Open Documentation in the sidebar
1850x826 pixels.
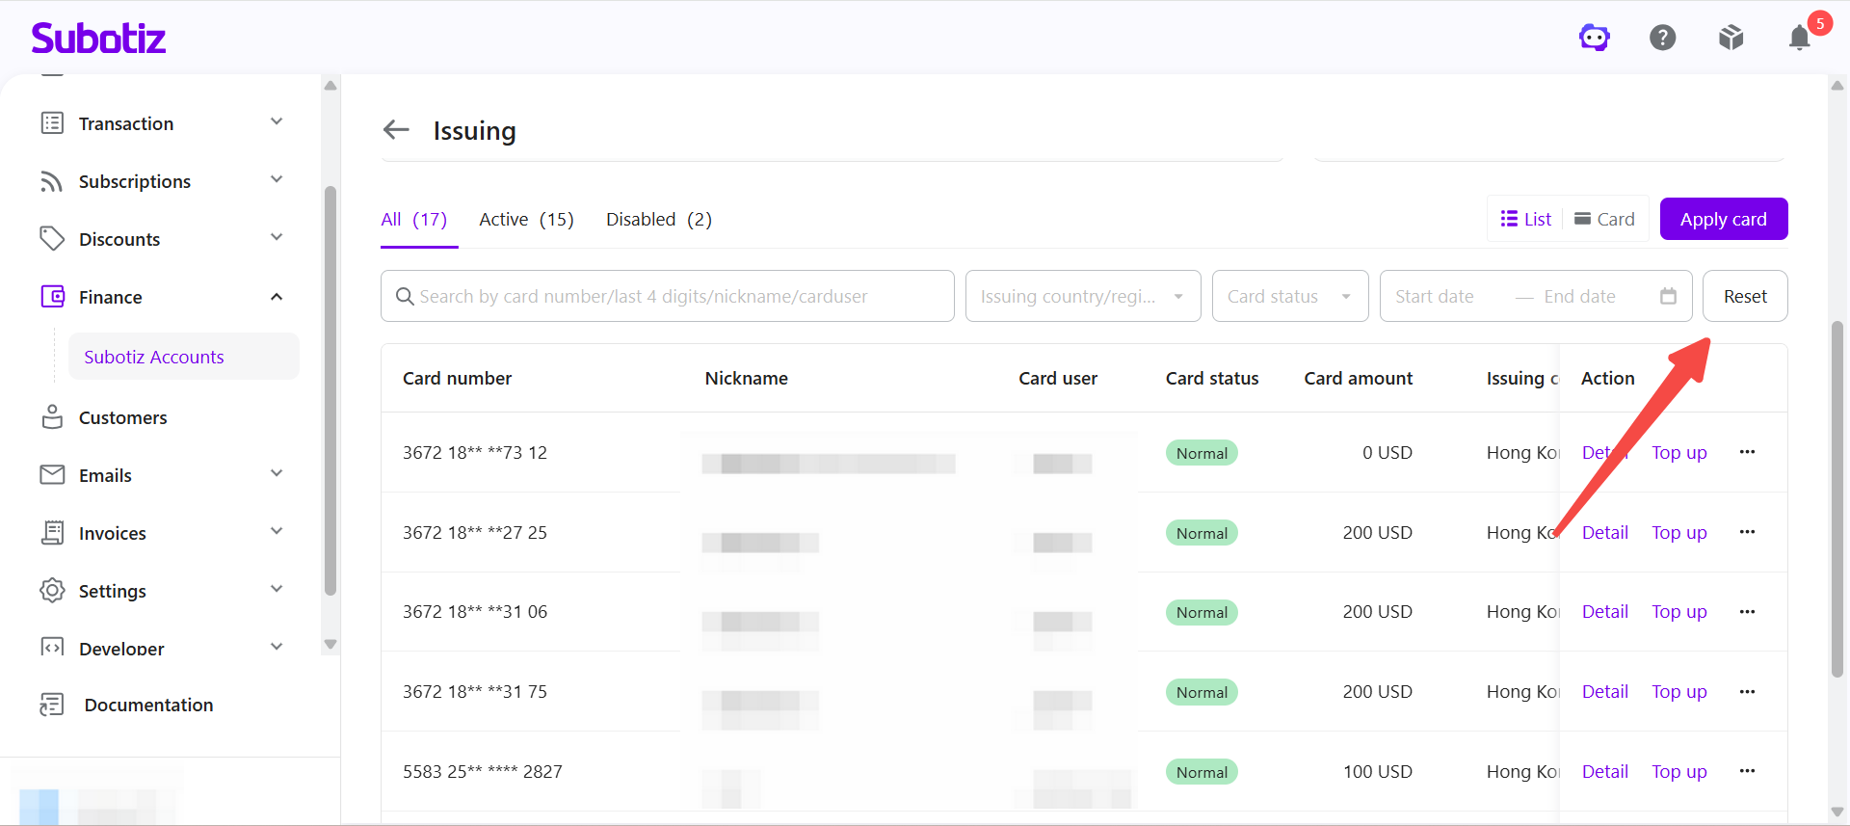tap(148, 705)
